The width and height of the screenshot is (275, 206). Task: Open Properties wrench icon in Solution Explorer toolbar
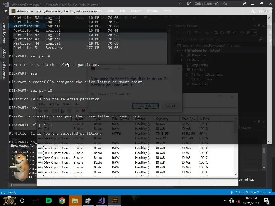248,32
